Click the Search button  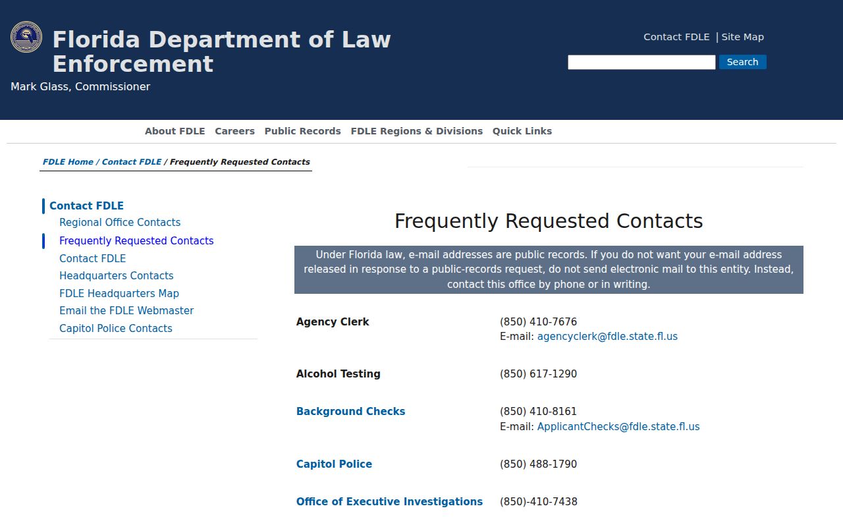[742, 62]
